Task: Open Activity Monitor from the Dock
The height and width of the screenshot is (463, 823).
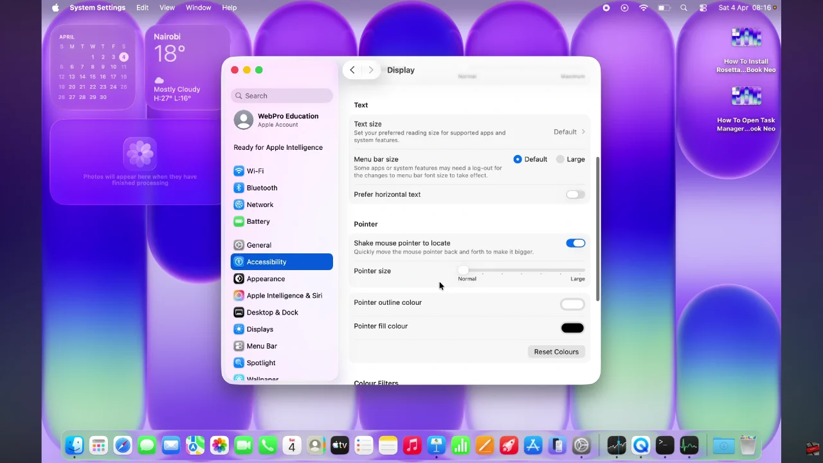Action: coord(688,444)
